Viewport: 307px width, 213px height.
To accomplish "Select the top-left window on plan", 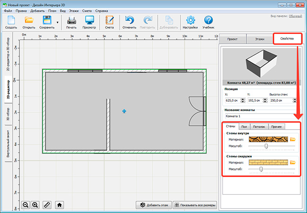I will point(85,71).
